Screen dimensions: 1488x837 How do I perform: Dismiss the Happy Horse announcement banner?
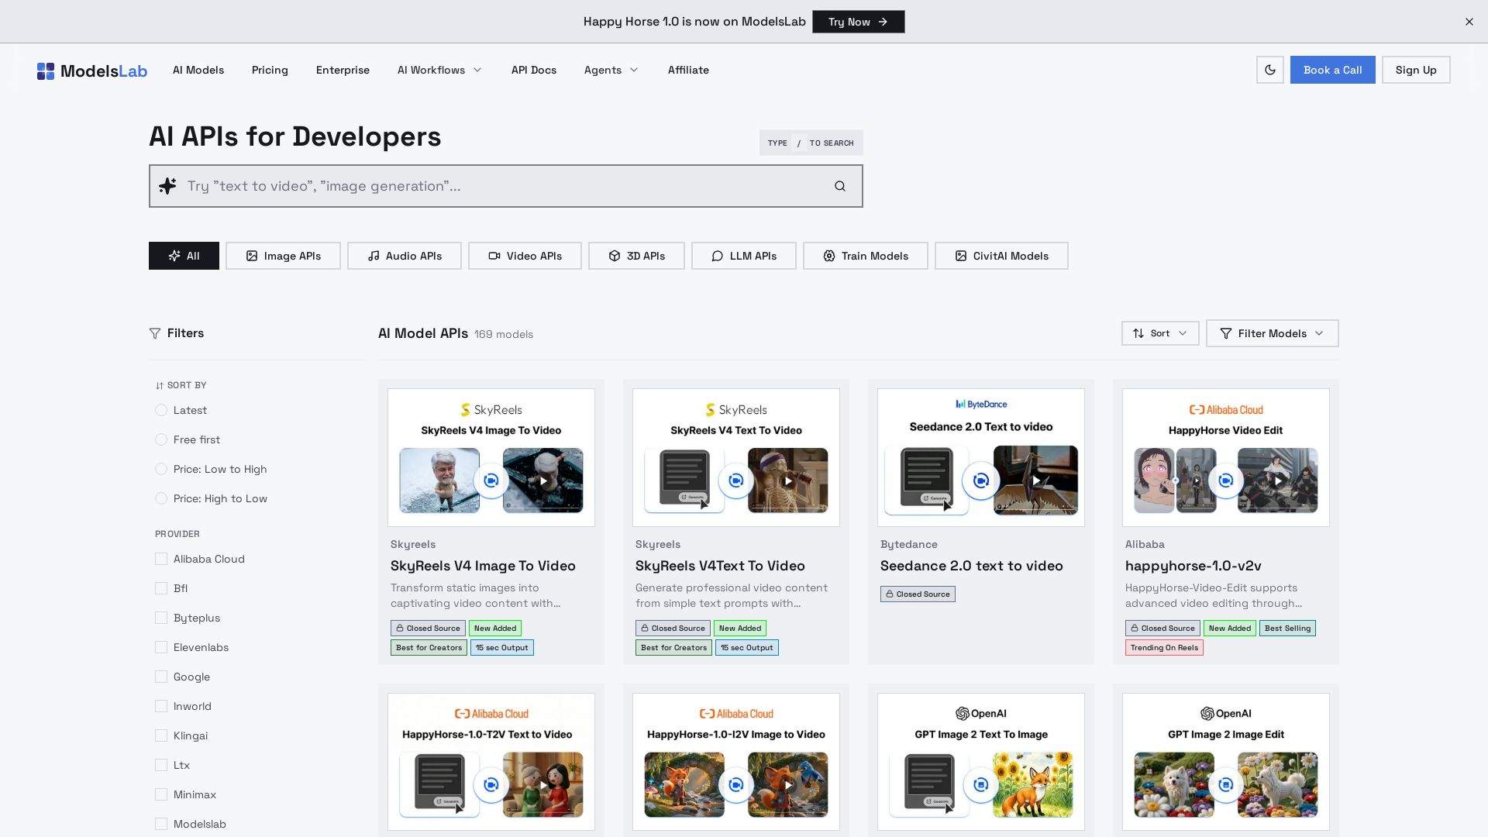coord(1469,22)
